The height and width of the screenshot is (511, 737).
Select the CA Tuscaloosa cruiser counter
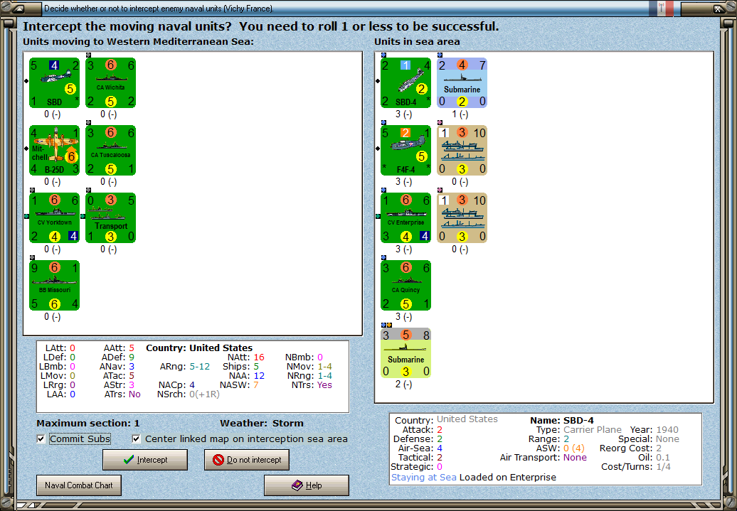point(110,150)
